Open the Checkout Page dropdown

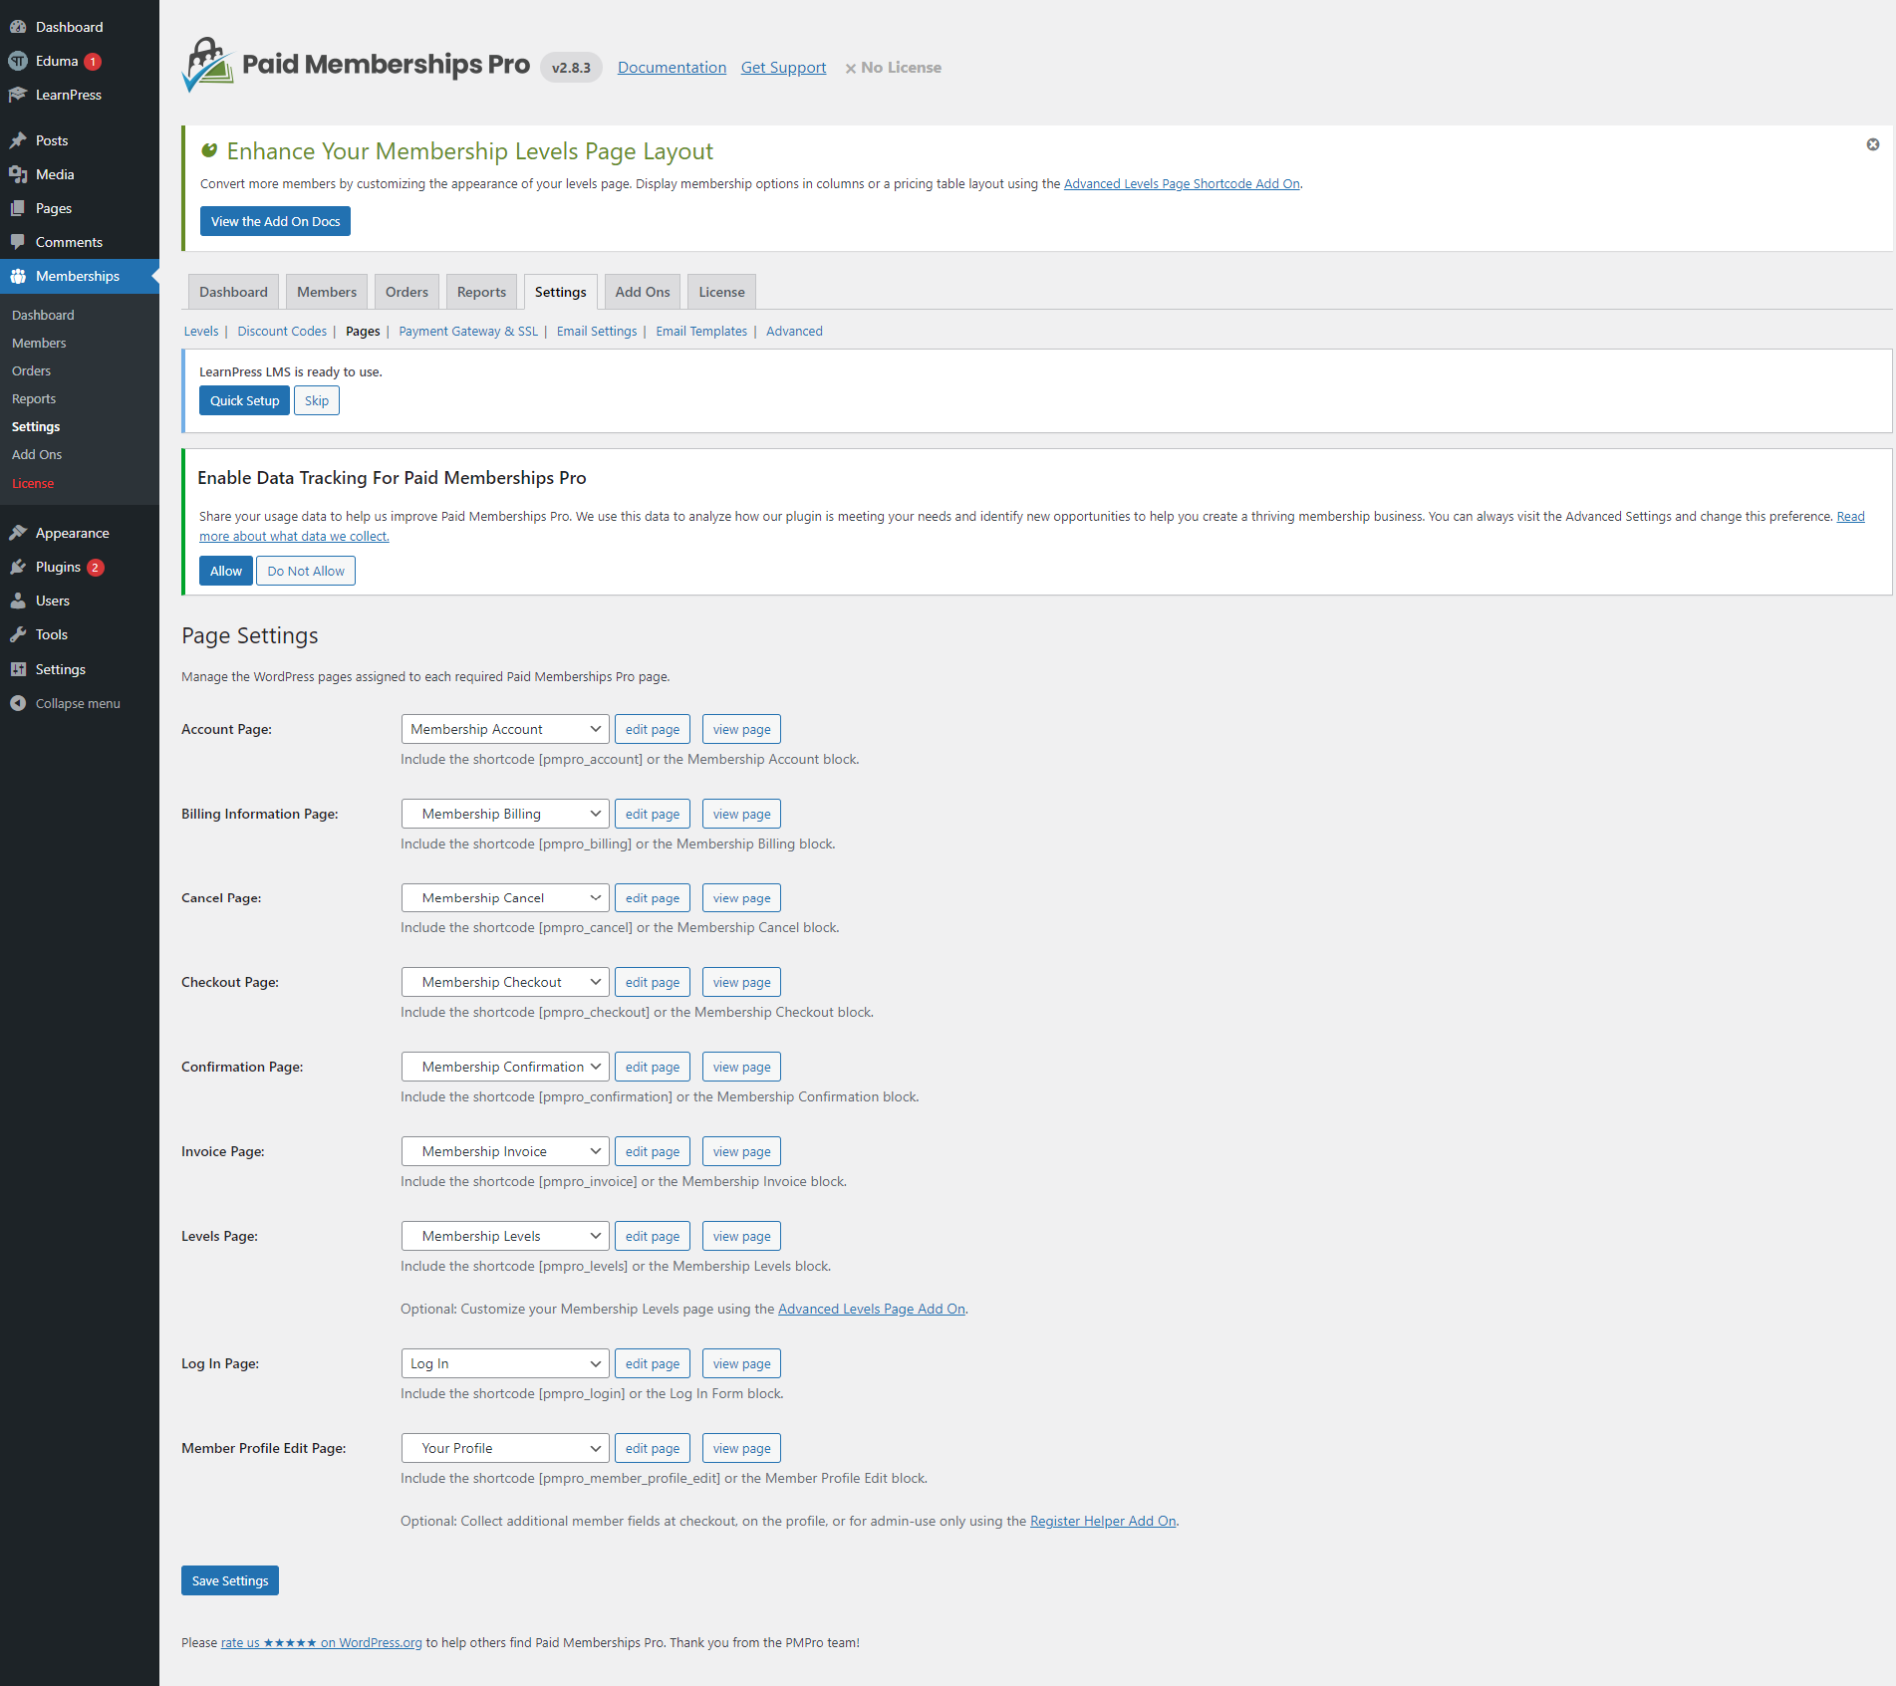[505, 982]
